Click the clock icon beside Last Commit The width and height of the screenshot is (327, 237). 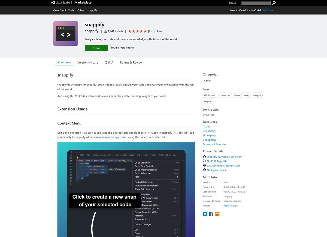click(204, 165)
